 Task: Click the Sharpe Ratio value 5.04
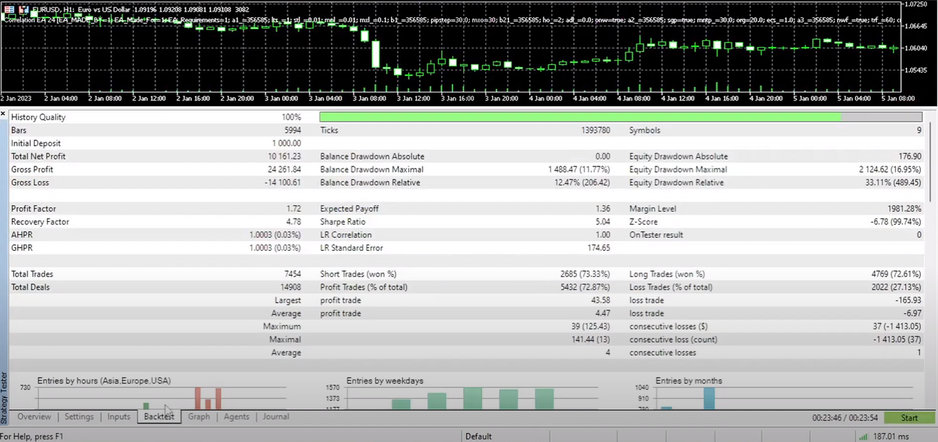click(x=602, y=222)
